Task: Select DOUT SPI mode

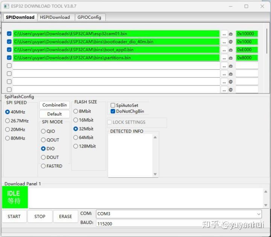Action: [50, 157]
